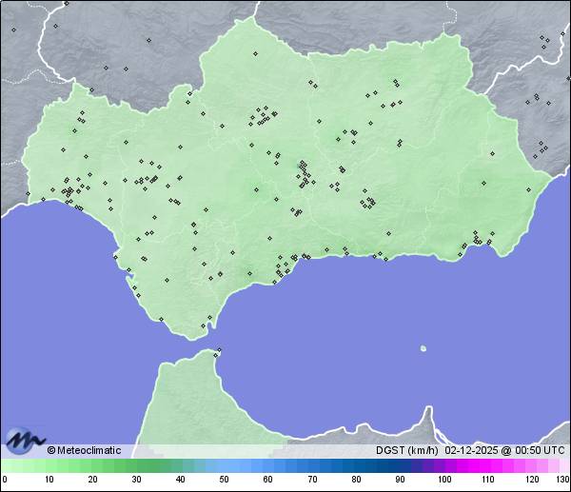Pick the purple color at scale value 90

[x=400, y=465]
